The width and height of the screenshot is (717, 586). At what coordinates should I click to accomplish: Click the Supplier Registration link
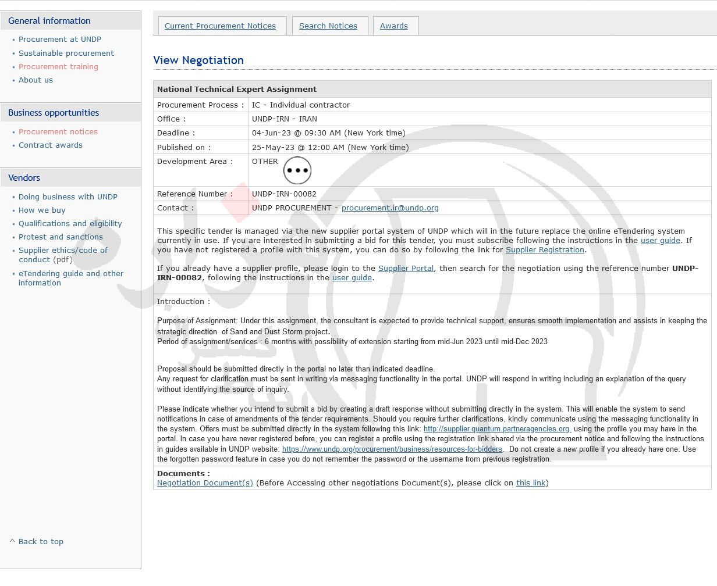[544, 250]
